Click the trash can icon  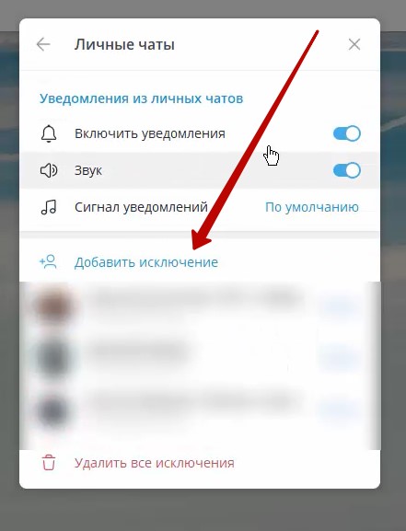pos(49,463)
